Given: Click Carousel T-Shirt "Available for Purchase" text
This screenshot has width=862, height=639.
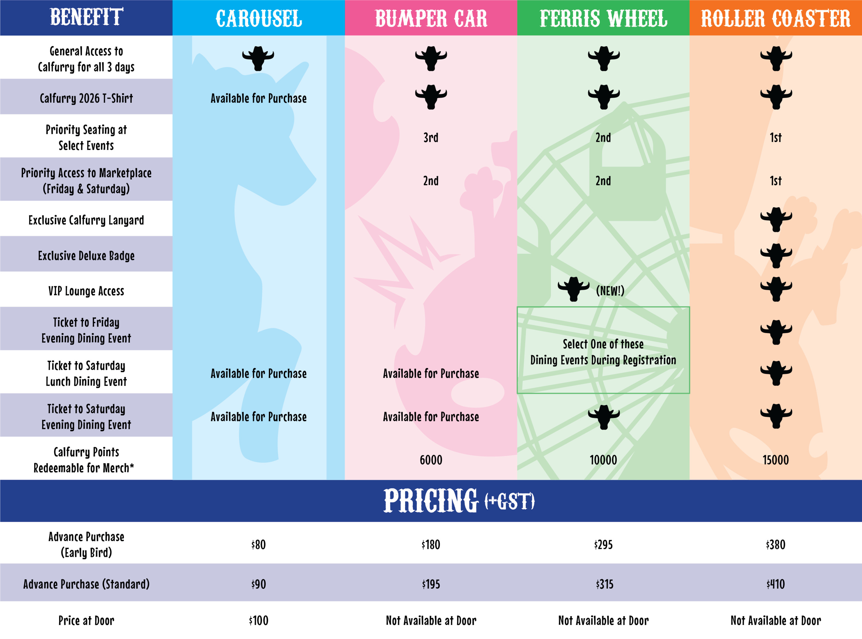Looking at the screenshot, I should point(259,99).
